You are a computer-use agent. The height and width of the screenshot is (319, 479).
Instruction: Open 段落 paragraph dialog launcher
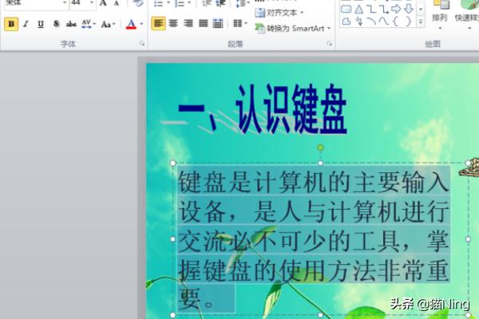point(329,44)
